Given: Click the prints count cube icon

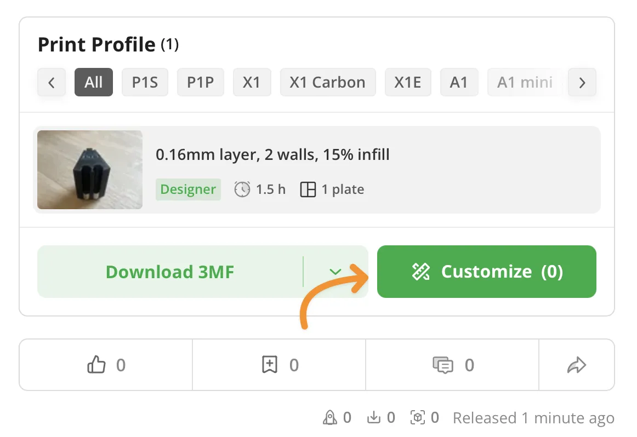Looking at the screenshot, I should (418, 417).
